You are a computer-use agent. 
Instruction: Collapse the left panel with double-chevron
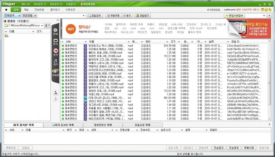[x=58, y=21]
